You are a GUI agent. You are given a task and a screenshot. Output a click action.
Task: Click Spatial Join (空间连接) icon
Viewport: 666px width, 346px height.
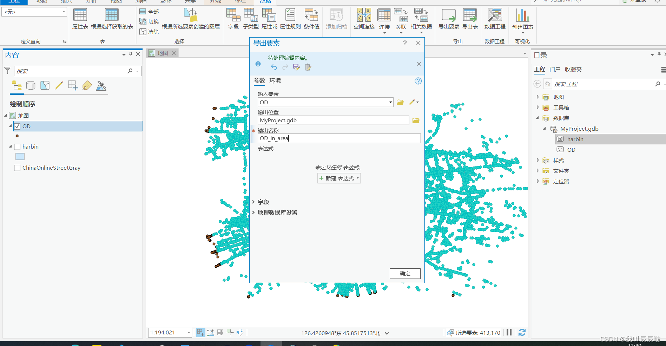click(x=364, y=19)
